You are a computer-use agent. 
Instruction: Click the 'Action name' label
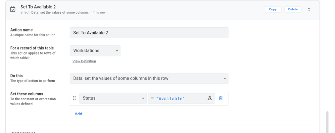point(21,30)
